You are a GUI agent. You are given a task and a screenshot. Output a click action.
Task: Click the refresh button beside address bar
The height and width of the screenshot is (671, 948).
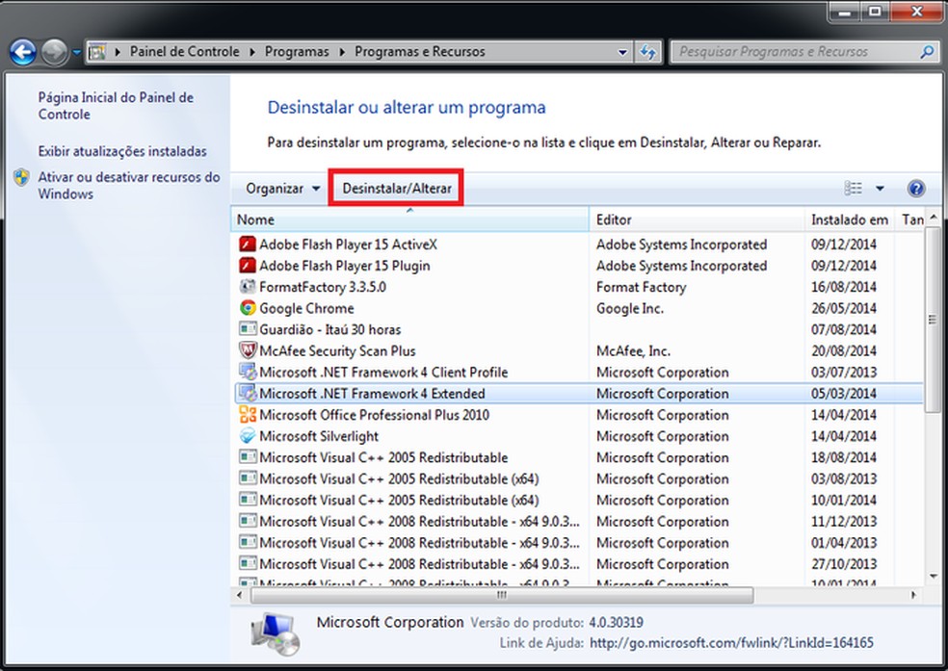pyautogui.click(x=648, y=52)
